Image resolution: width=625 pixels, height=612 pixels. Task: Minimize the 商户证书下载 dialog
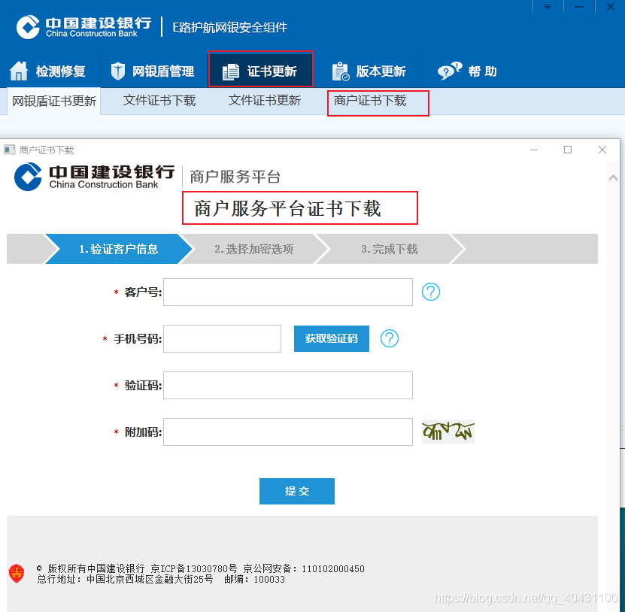click(x=534, y=150)
